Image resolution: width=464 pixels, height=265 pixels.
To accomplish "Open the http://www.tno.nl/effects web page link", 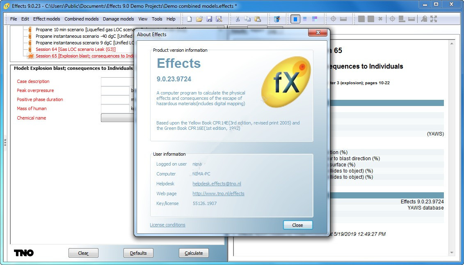I will [218, 194].
